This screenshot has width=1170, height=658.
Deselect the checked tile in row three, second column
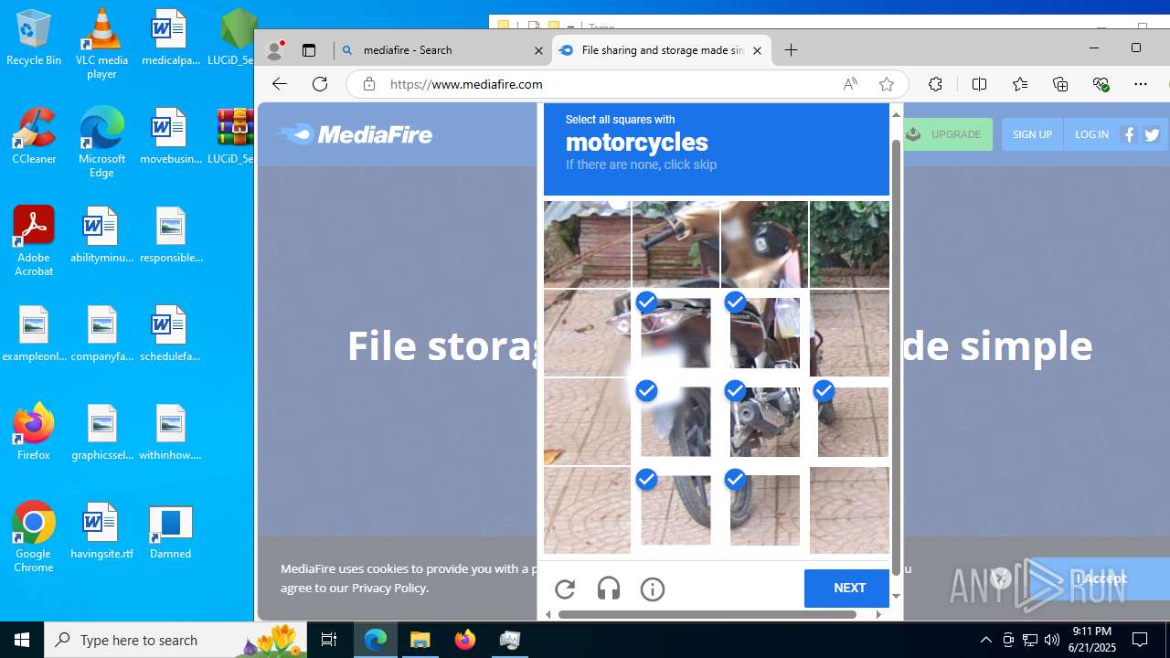(x=675, y=421)
